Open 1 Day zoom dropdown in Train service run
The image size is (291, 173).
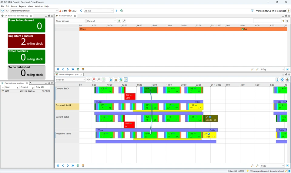pyautogui.click(x=272, y=69)
